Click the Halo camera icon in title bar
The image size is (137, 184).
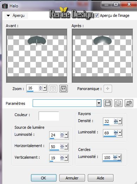click(x=5, y=6)
